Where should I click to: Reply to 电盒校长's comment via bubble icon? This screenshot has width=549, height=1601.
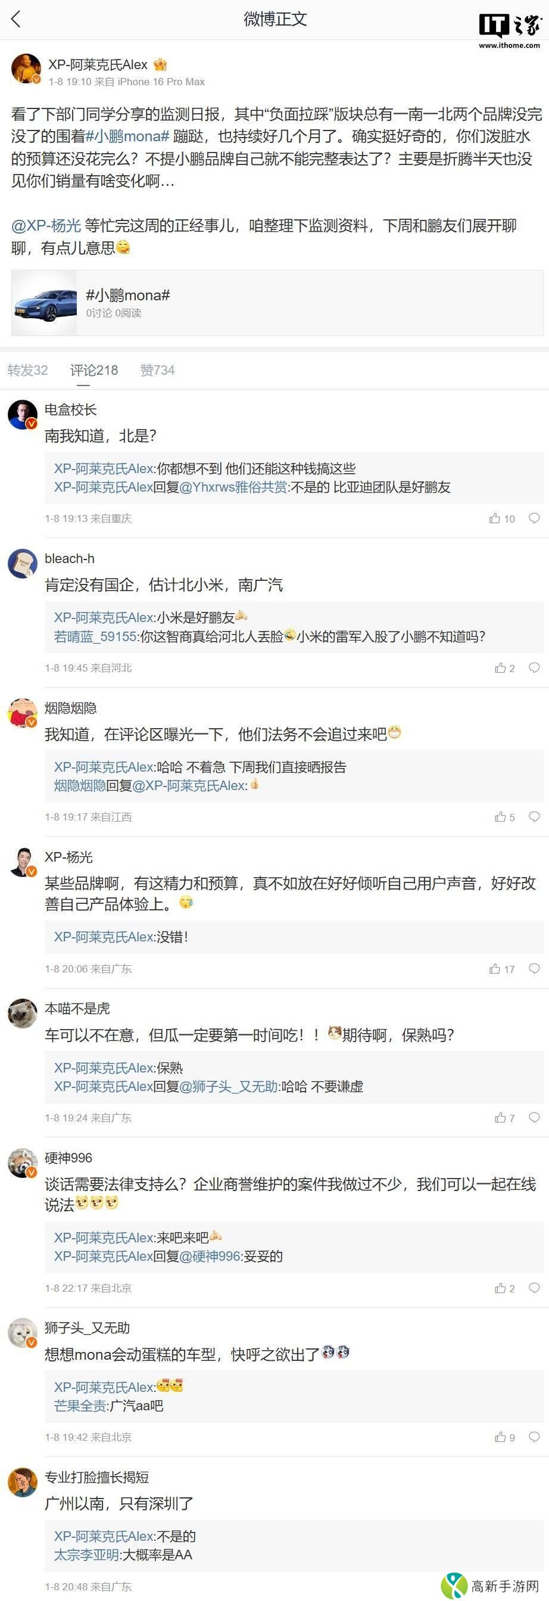pos(534,518)
